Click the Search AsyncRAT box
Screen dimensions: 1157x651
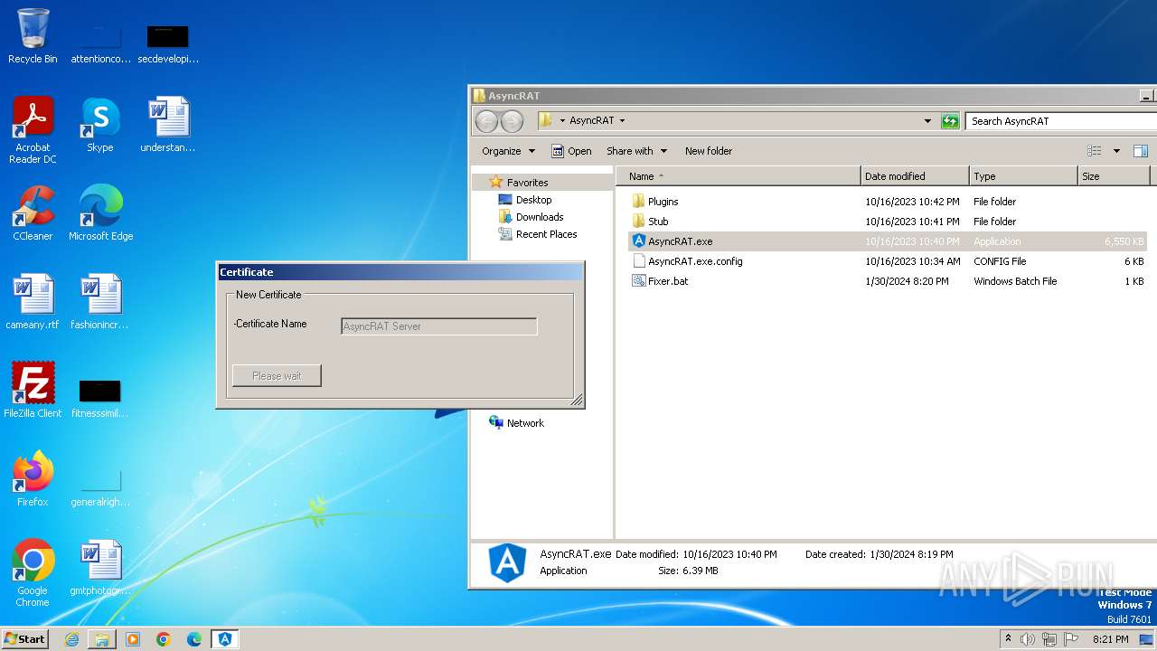point(1059,121)
